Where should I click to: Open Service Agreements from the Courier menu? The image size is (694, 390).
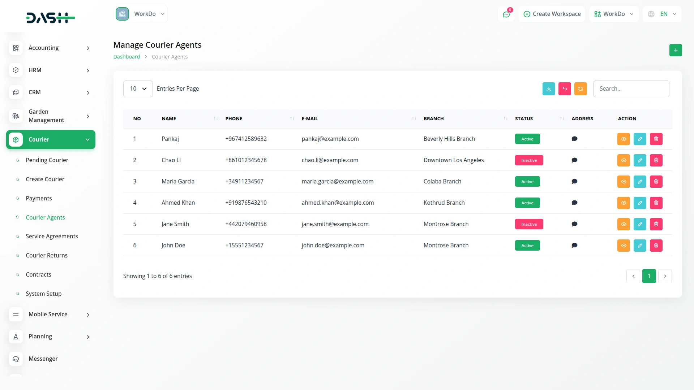tap(52, 236)
